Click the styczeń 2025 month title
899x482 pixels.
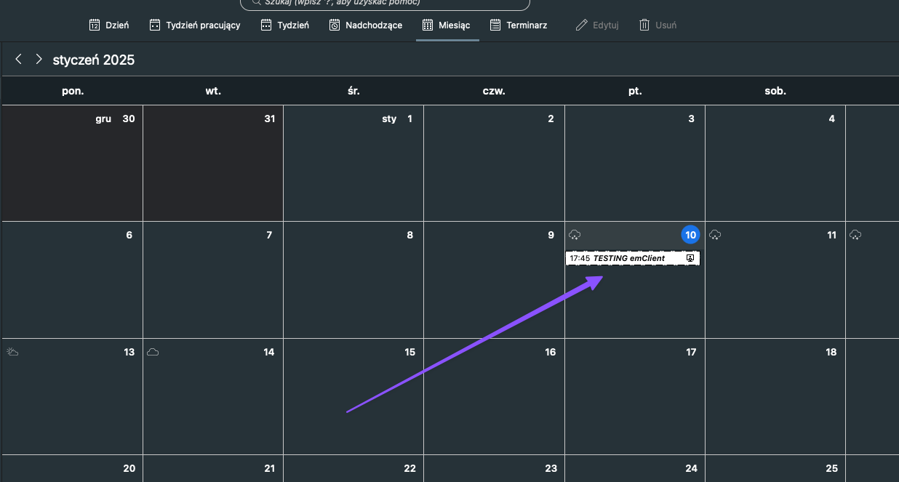[94, 60]
